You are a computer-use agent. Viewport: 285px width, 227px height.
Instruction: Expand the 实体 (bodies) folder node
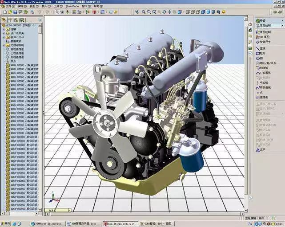click(x=4, y=37)
